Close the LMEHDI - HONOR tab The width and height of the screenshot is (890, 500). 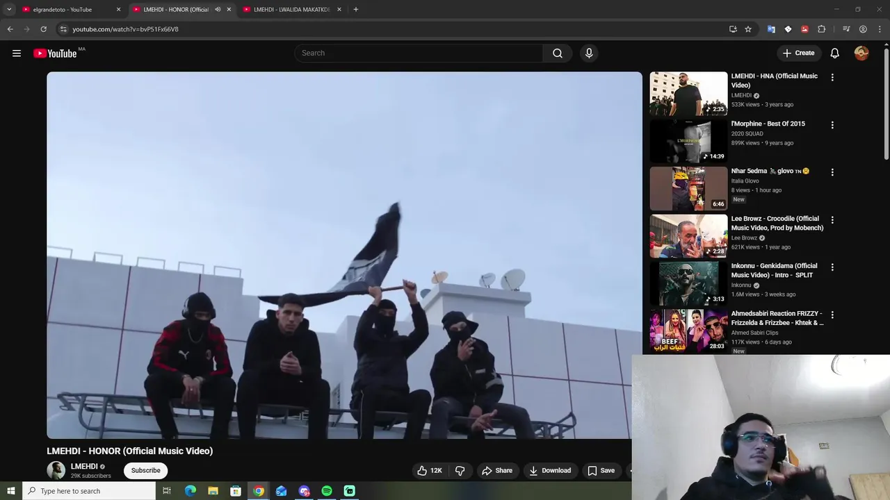click(x=229, y=9)
